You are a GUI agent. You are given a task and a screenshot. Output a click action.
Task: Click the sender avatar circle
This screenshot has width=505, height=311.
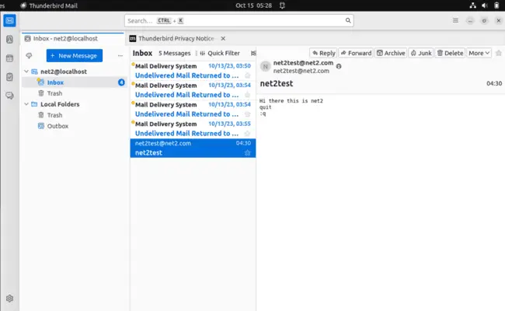[x=266, y=67]
